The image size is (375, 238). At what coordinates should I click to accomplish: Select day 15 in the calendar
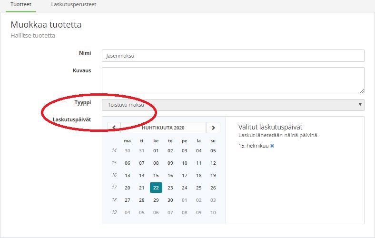tap(156, 175)
